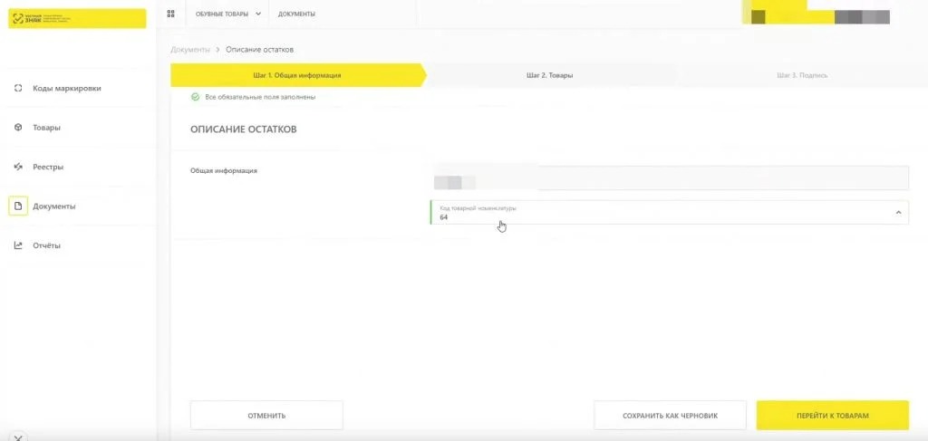Click Сохранить как черновик button
Viewport: 928px width, 441px height.
[x=670, y=416]
